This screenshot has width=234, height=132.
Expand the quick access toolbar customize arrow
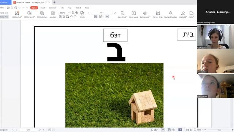27,8
